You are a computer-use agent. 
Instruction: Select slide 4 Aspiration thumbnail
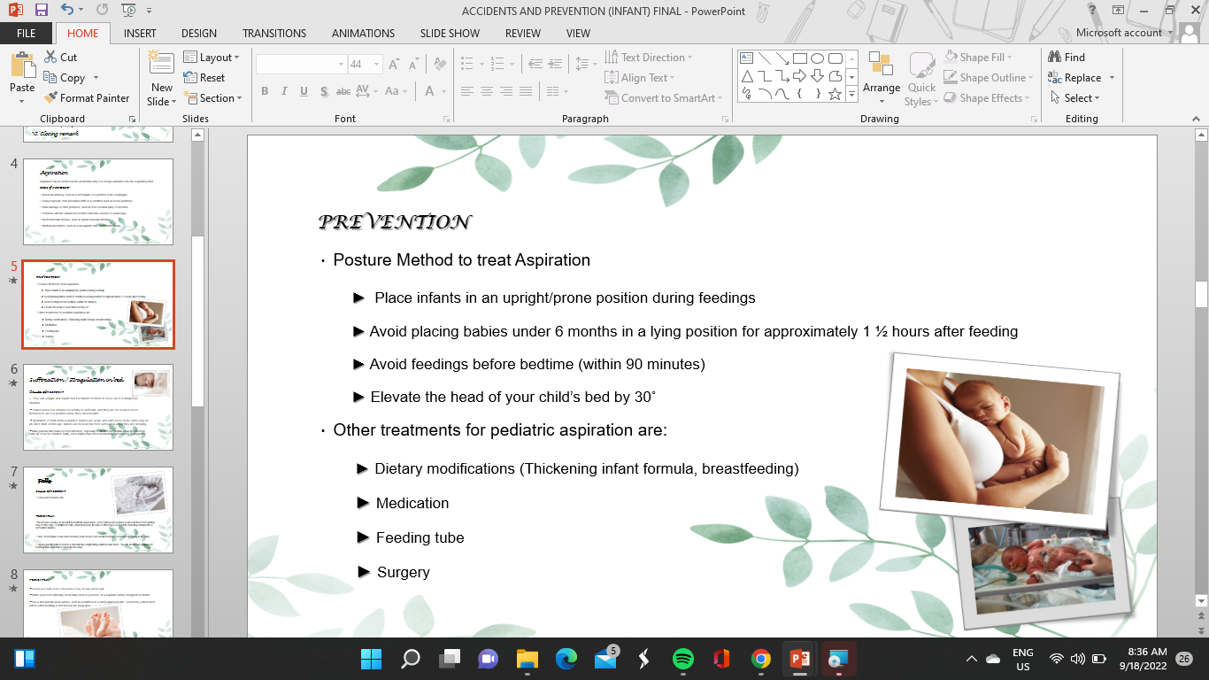coord(98,201)
